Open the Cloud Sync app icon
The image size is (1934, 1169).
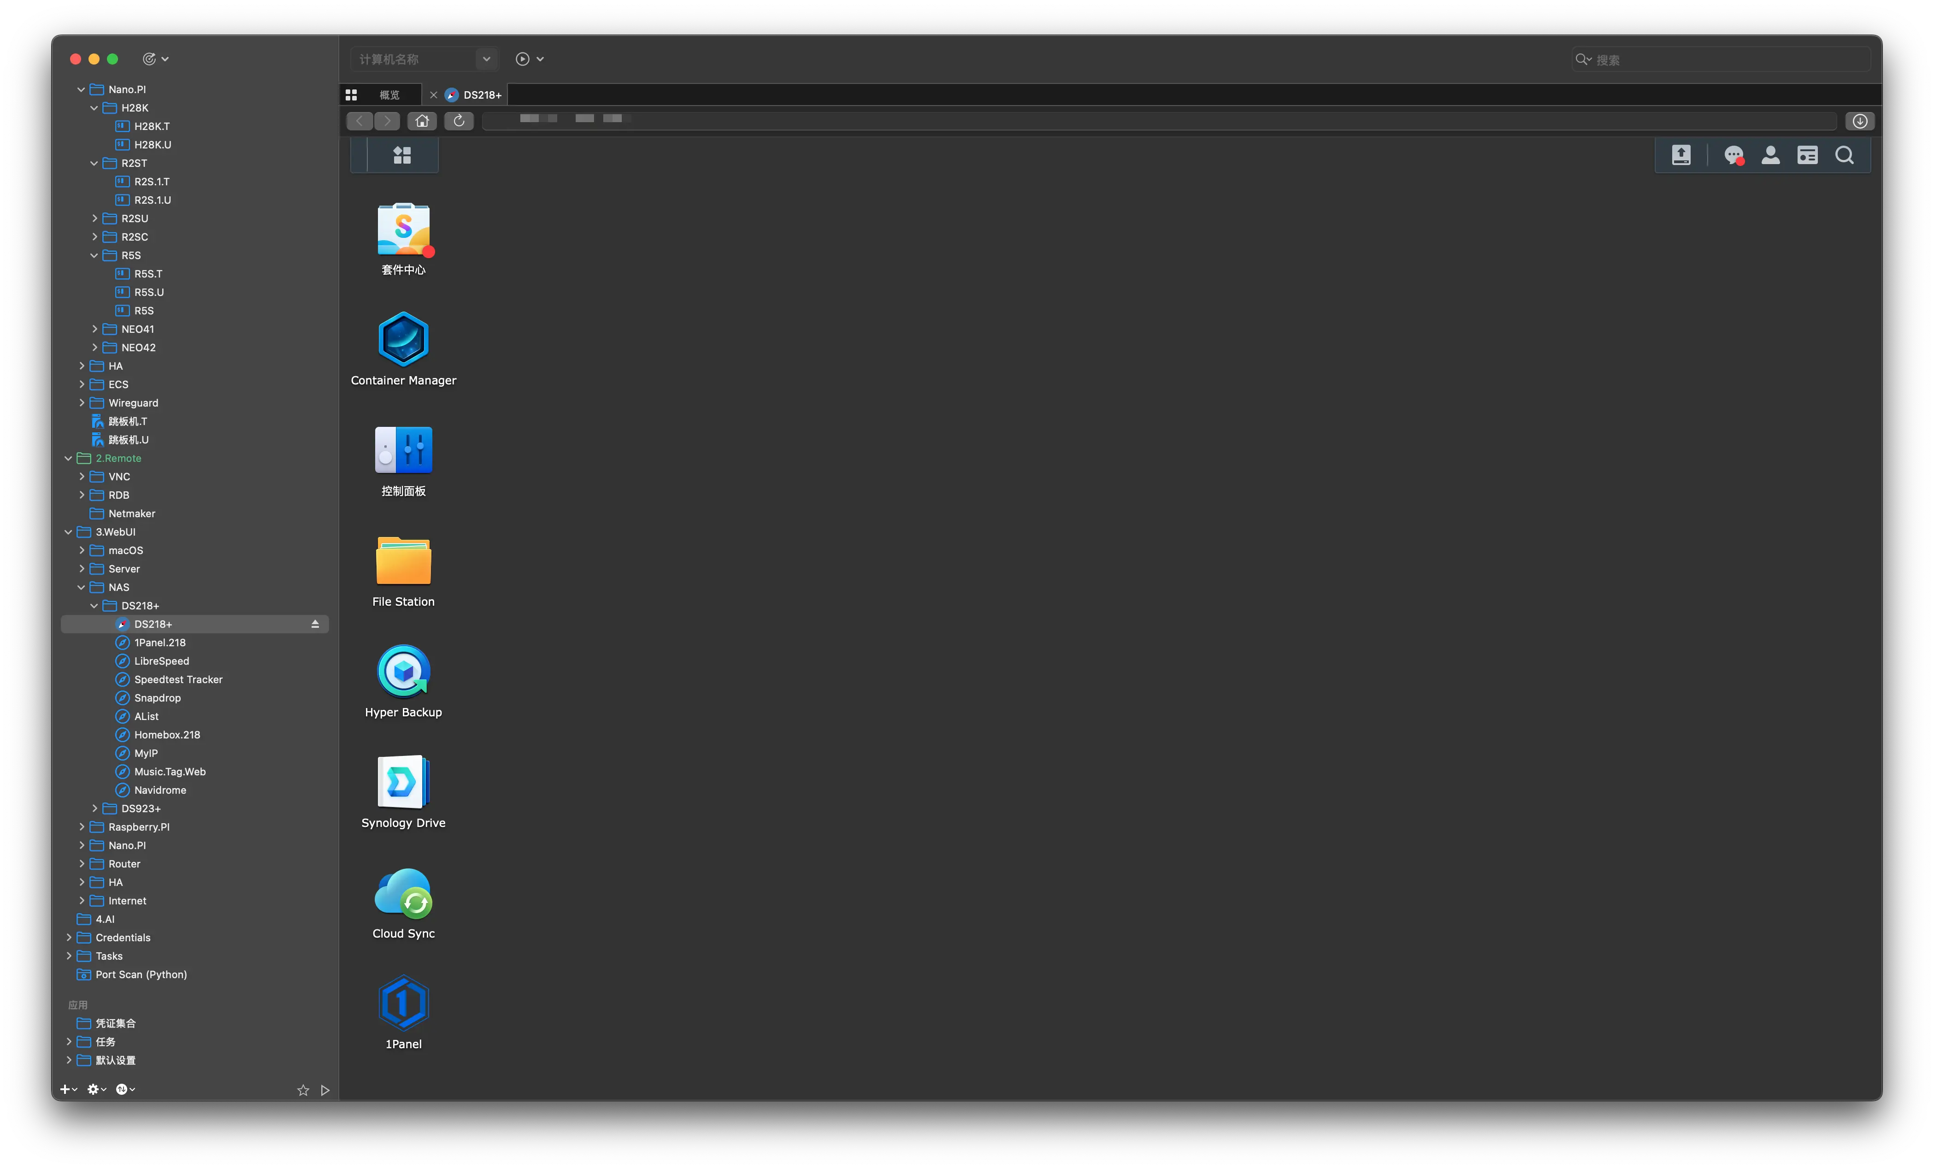click(x=403, y=893)
